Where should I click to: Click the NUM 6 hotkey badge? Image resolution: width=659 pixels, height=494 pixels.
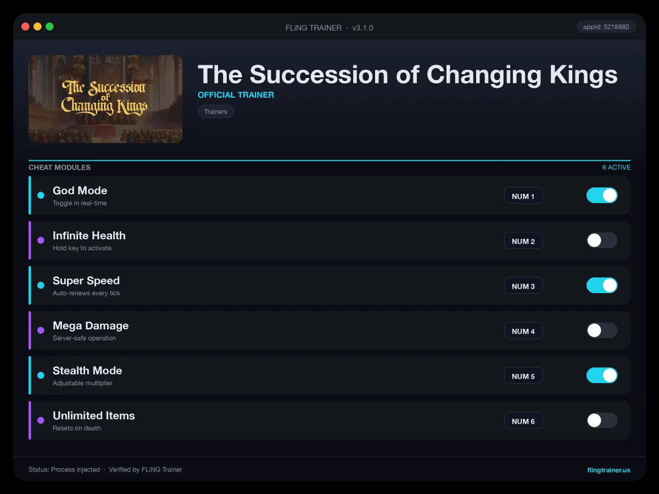click(523, 421)
